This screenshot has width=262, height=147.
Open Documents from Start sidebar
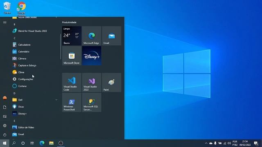(x=5, y=107)
